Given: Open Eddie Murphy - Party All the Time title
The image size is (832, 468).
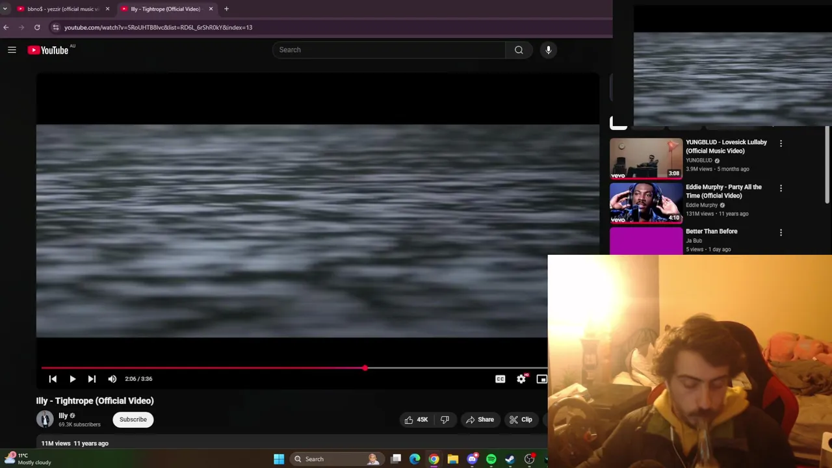Looking at the screenshot, I should tap(723, 191).
